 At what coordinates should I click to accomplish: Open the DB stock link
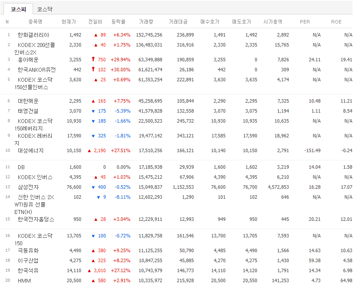click(x=21, y=167)
